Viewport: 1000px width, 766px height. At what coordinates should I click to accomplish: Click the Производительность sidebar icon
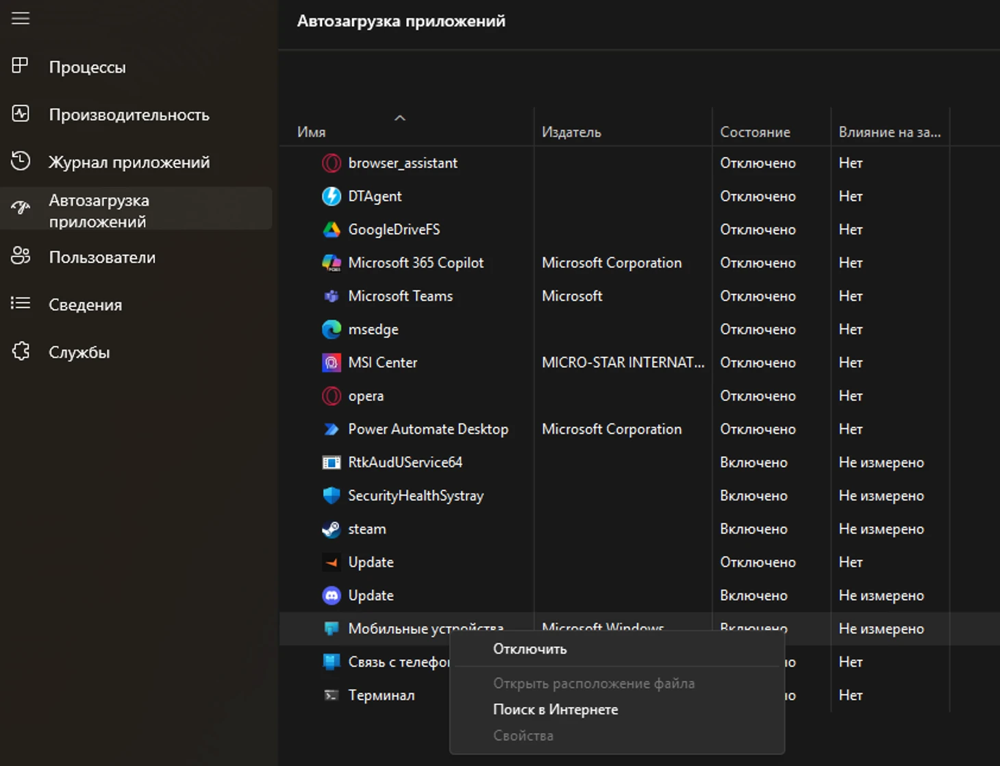point(21,114)
